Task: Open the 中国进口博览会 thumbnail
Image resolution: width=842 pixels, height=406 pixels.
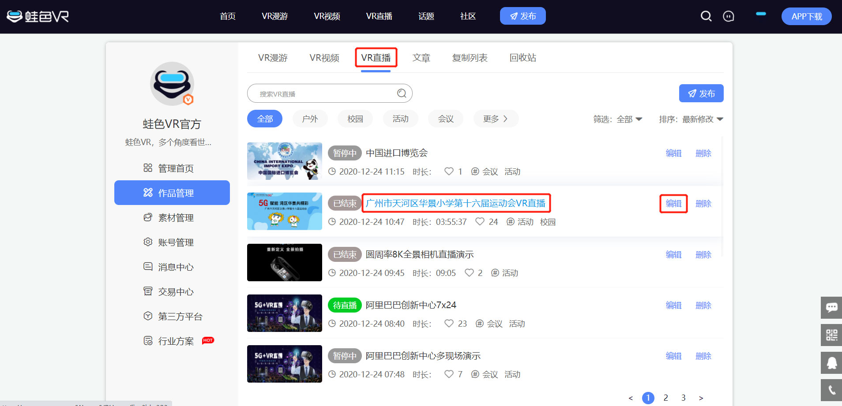Action: (285, 161)
